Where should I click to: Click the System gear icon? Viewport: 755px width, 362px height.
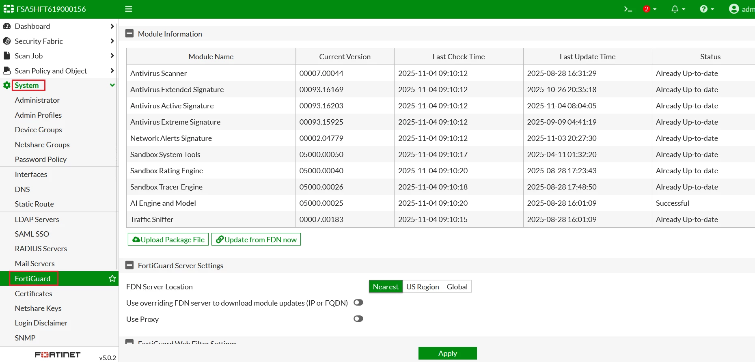tap(7, 85)
